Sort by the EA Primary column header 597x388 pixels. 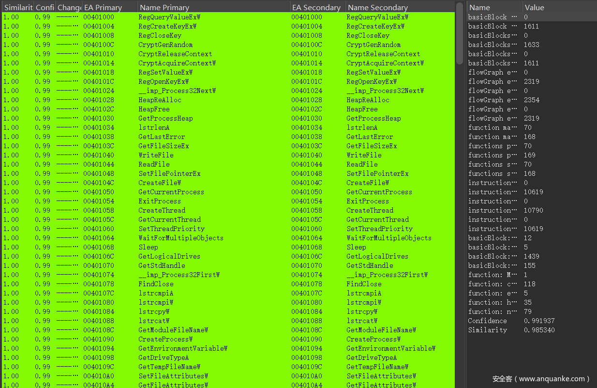[109, 7]
